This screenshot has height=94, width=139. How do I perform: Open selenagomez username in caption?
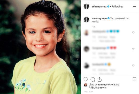click(x=99, y=19)
